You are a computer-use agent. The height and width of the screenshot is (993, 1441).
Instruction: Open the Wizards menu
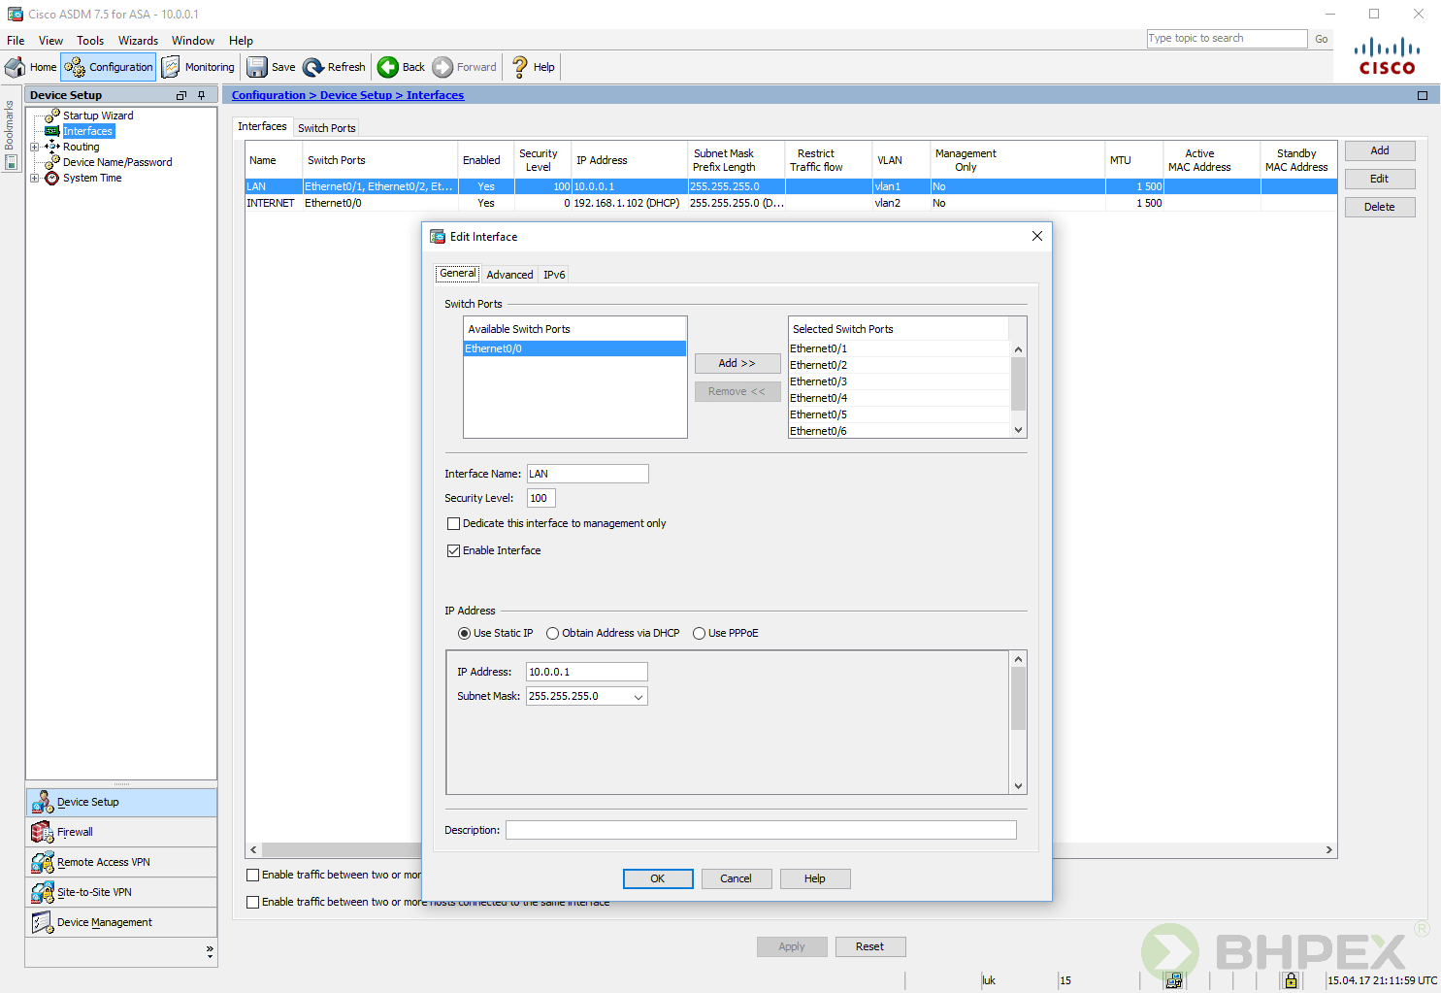point(138,41)
